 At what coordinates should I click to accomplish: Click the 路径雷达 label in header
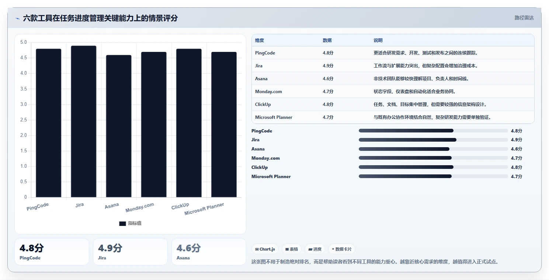coord(524,18)
